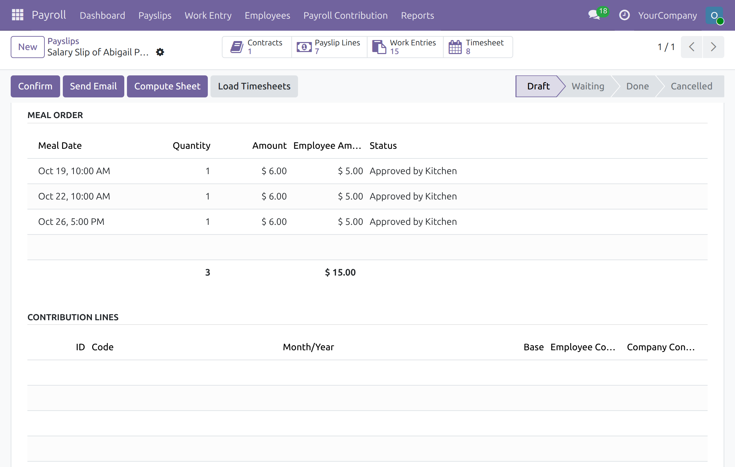
Task: Click the Confirm button
Action: click(35, 86)
